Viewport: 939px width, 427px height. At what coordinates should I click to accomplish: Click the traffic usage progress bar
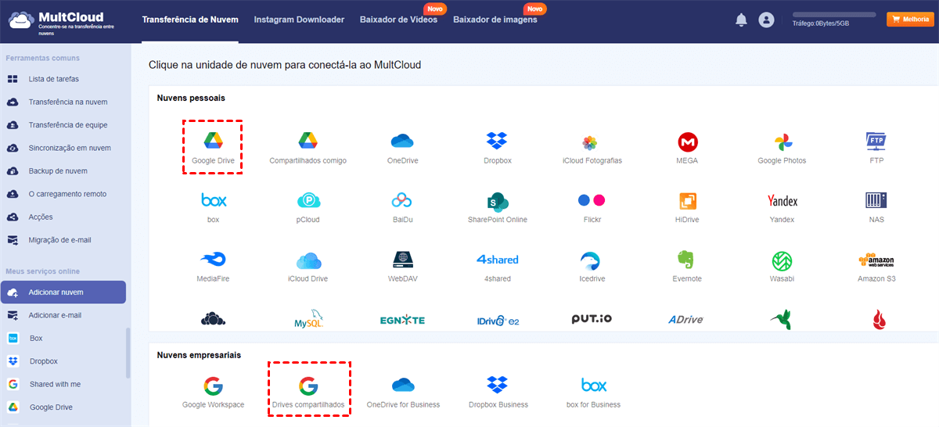pyautogui.click(x=834, y=14)
